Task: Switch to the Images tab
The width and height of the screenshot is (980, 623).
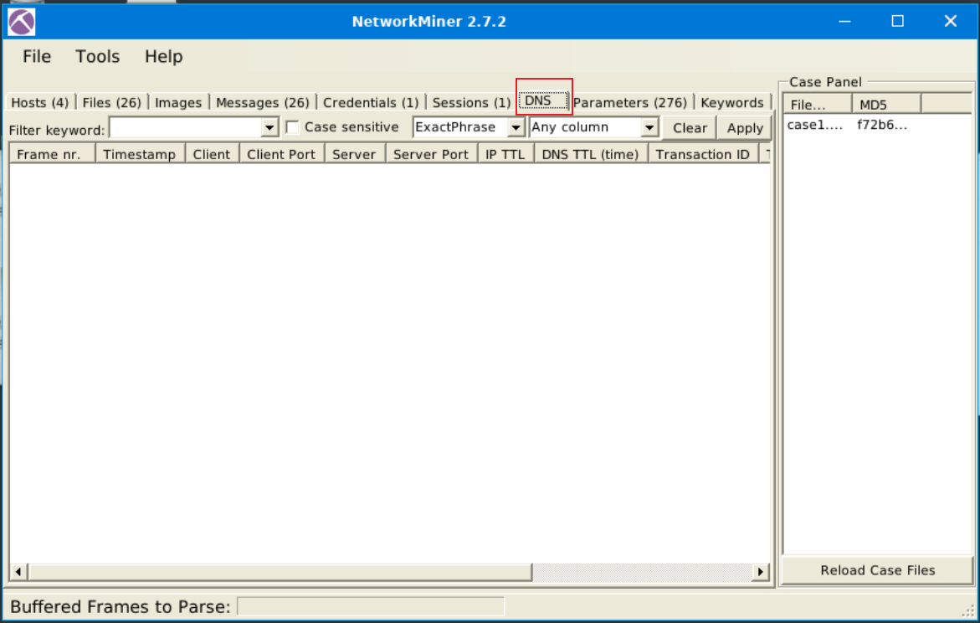Action: pyautogui.click(x=178, y=103)
